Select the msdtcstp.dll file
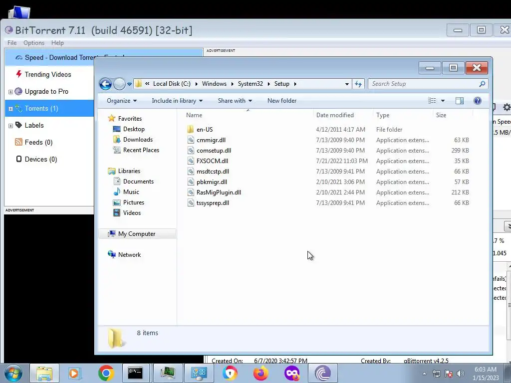Viewport: 511px width, 383px height. pos(213,172)
